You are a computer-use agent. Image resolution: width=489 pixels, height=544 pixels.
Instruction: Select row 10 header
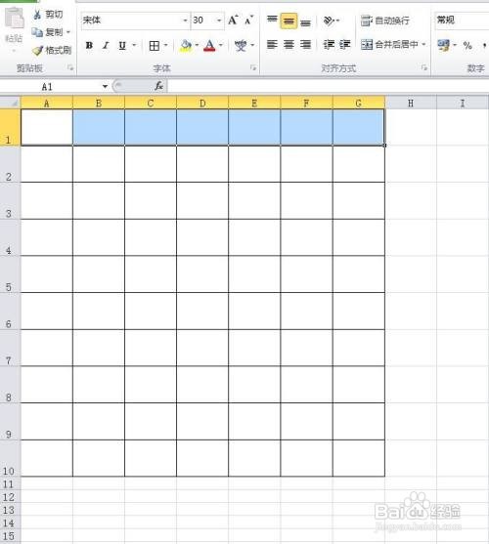tap(10, 458)
